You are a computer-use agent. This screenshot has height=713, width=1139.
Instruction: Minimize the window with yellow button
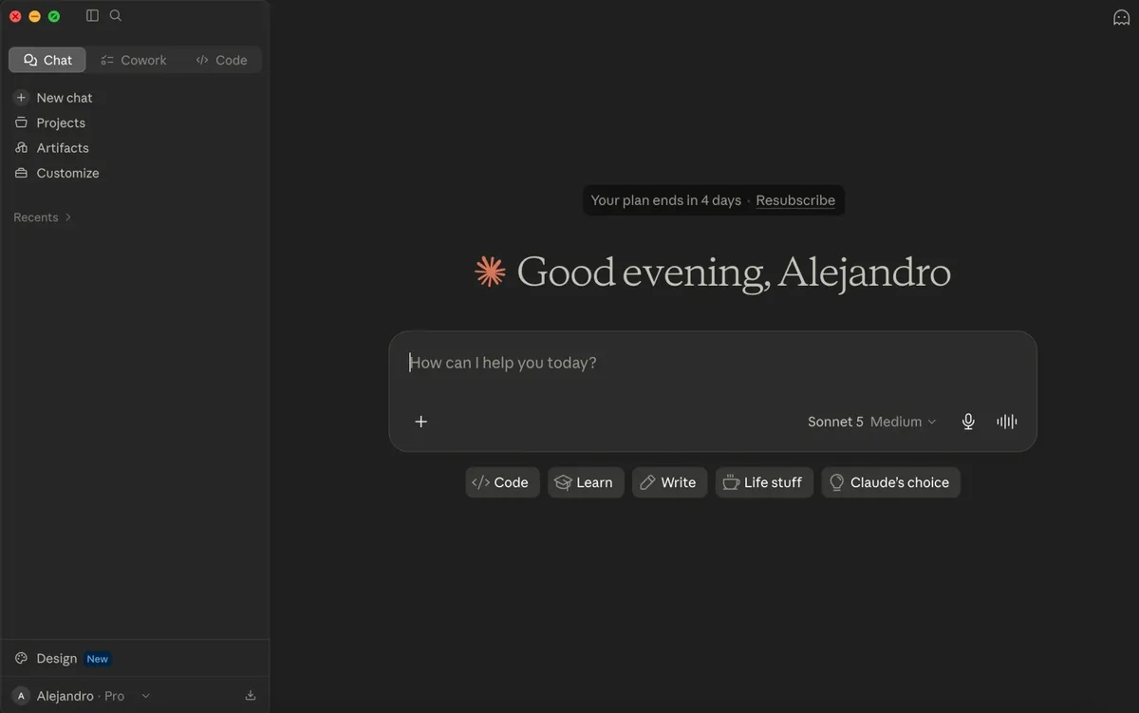click(x=35, y=16)
